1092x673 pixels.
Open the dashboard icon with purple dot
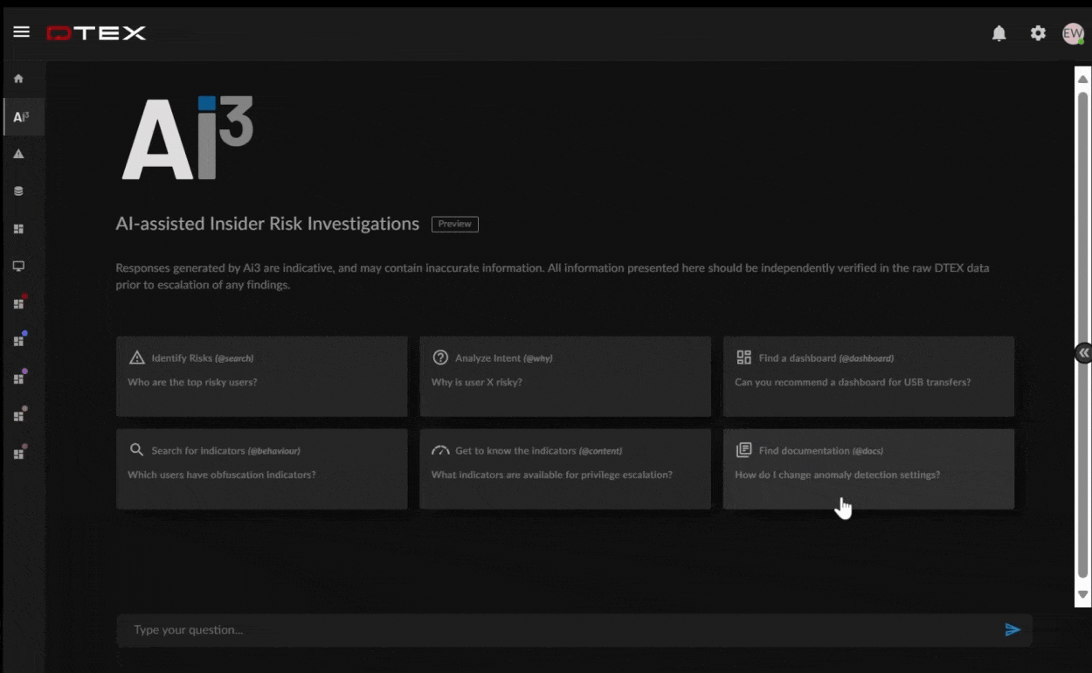(x=18, y=378)
